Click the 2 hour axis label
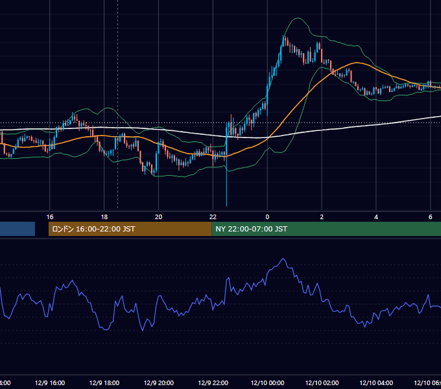This screenshot has height=389, width=441. (322, 217)
